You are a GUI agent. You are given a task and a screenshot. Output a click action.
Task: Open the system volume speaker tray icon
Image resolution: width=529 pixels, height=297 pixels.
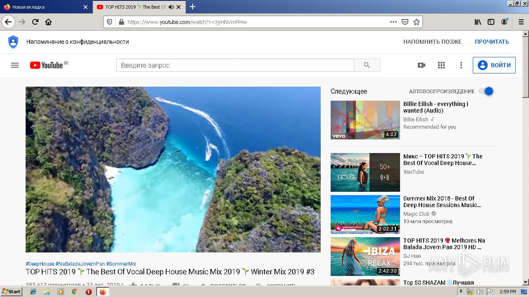pyautogui.click(x=479, y=292)
